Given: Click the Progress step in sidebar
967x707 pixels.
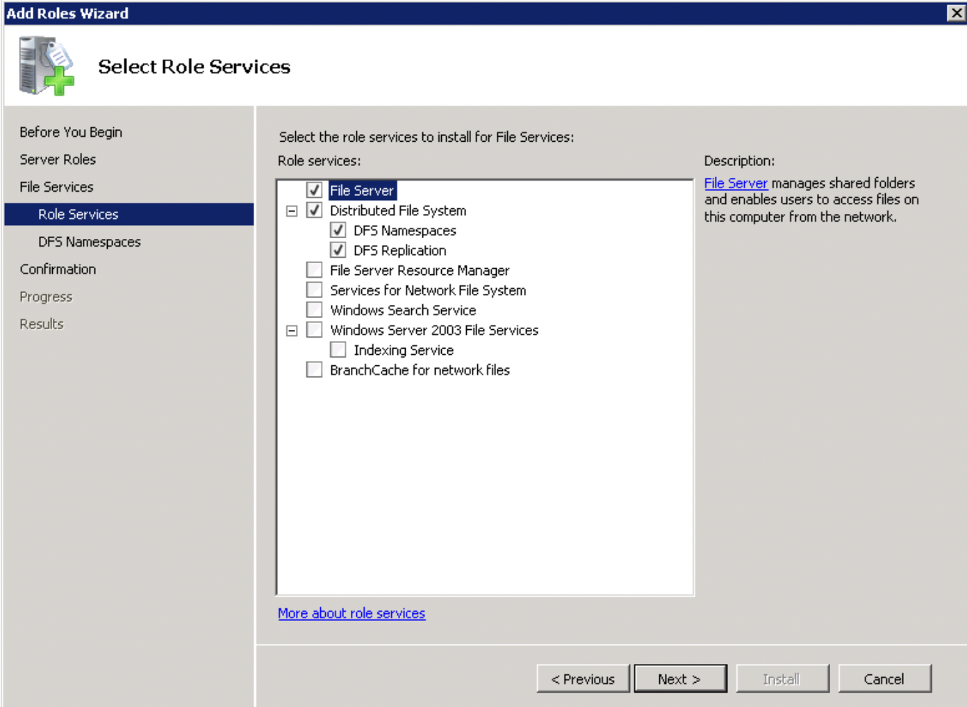Looking at the screenshot, I should point(46,297).
